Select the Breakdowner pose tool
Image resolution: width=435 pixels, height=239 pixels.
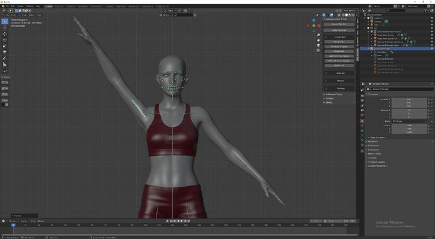pyautogui.click(x=4, y=71)
